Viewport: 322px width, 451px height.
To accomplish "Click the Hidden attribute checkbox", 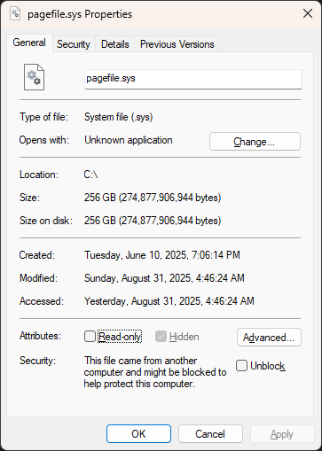I will 161,337.
